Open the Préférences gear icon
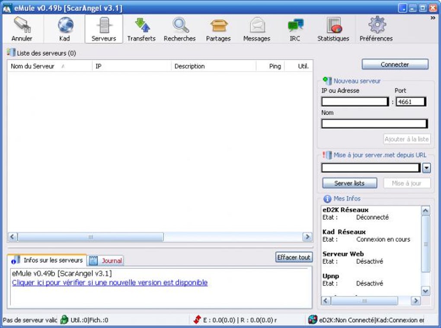The width and height of the screenshot is (441, 328). click(x=377, y=25)
